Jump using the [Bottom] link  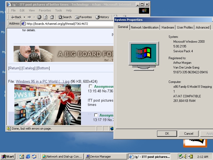tap(43, 68)
